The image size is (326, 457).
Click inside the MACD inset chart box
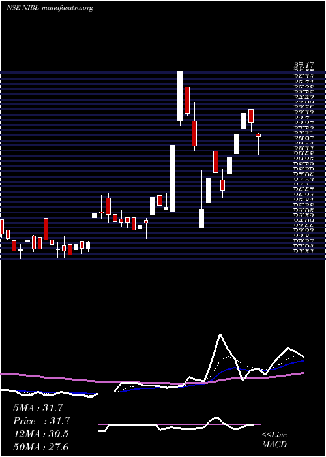point(179,424)
